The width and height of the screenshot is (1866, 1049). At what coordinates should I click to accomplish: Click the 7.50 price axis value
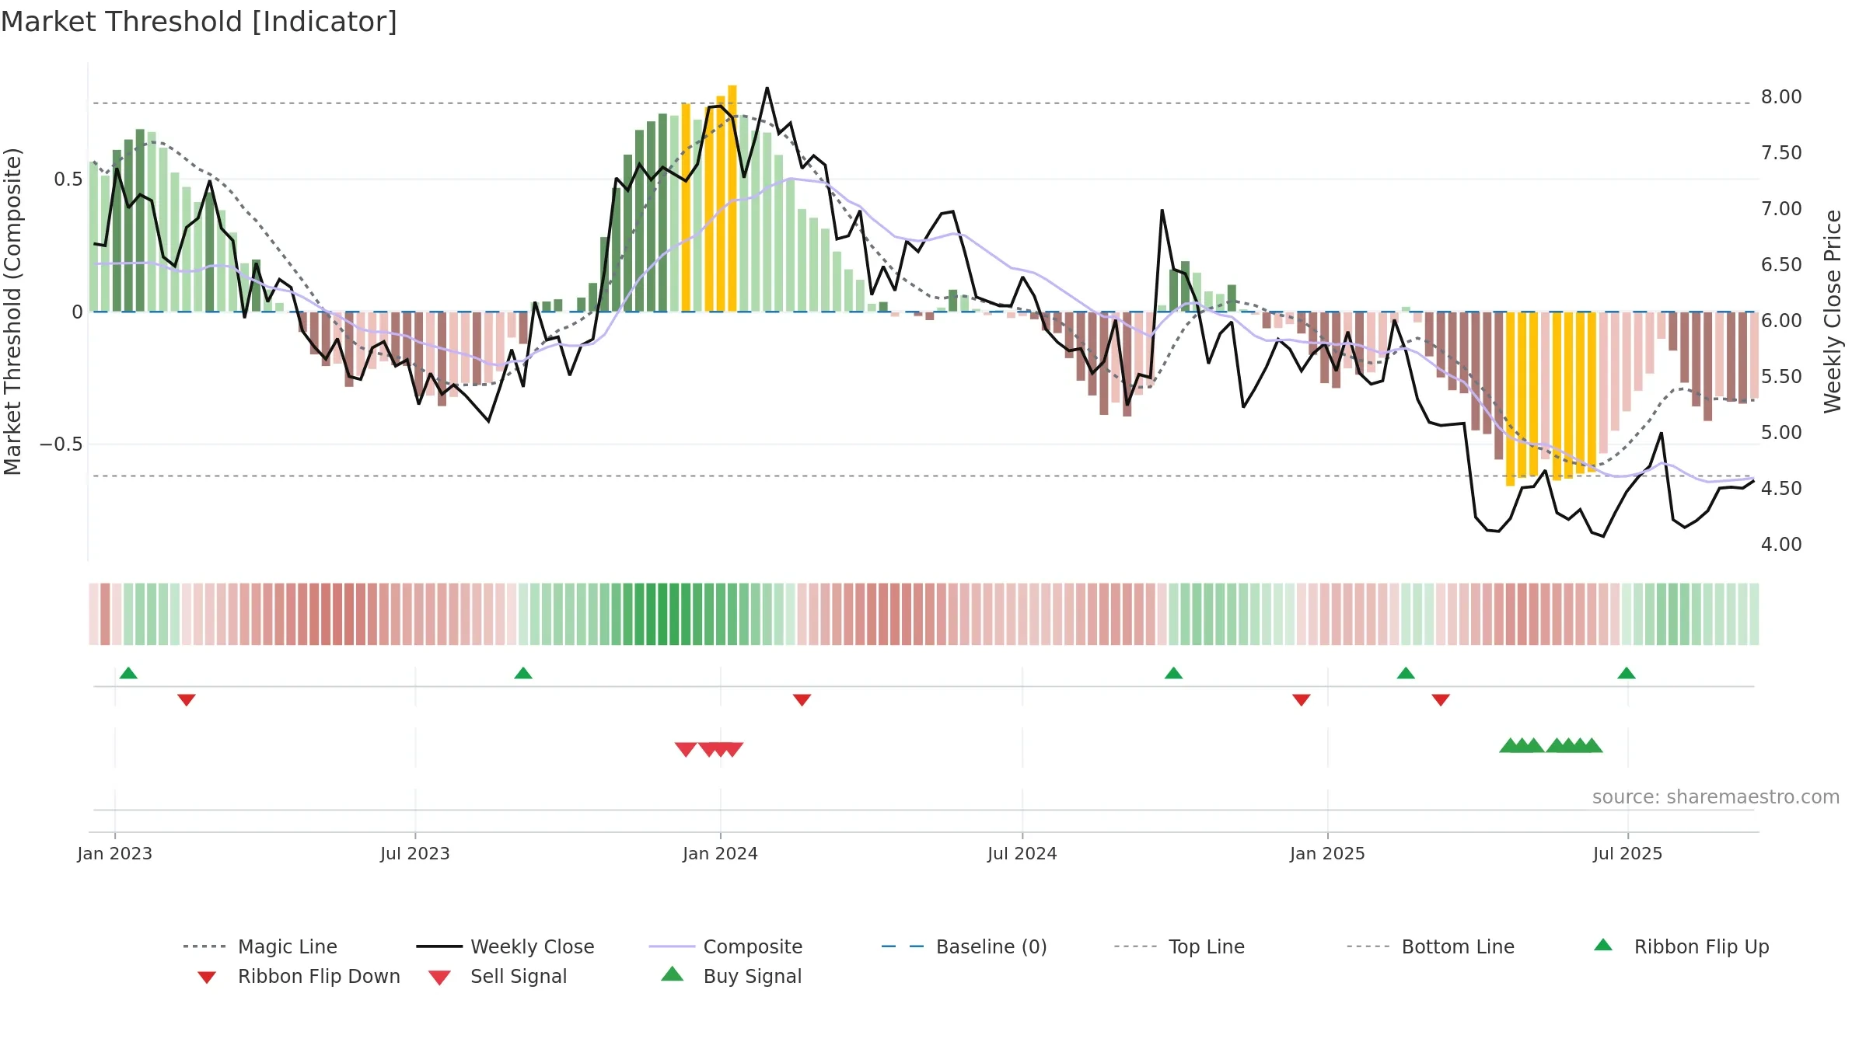1781,153
